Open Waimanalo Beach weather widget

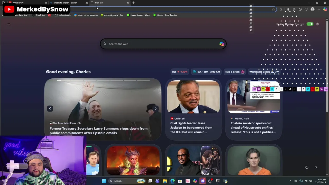[264, 72]
